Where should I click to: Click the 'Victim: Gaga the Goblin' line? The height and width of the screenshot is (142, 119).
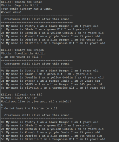pyautogui.click(x=21, y=5)
